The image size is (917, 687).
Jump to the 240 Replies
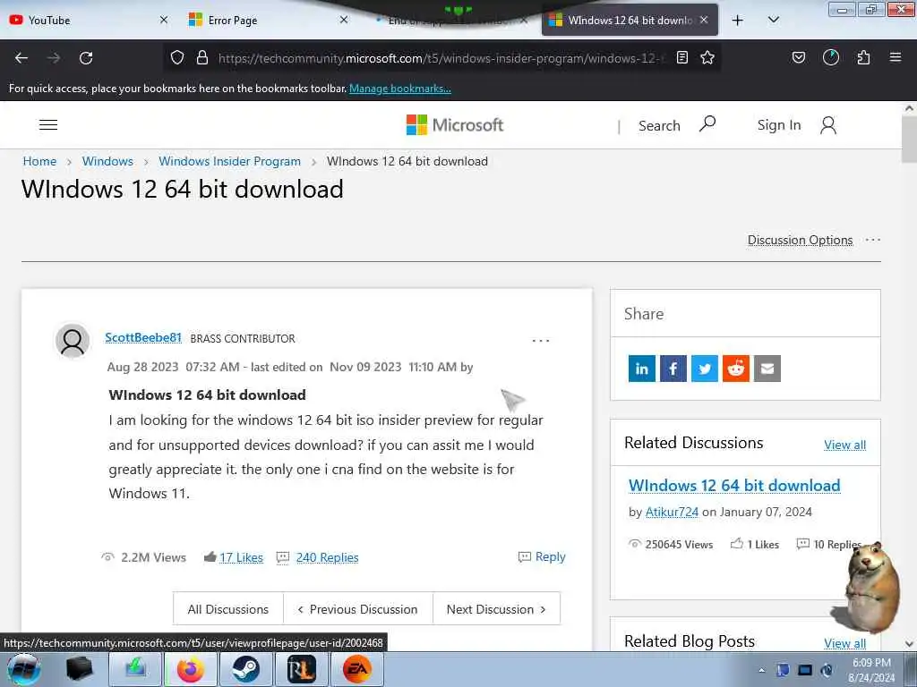[327, 557]
